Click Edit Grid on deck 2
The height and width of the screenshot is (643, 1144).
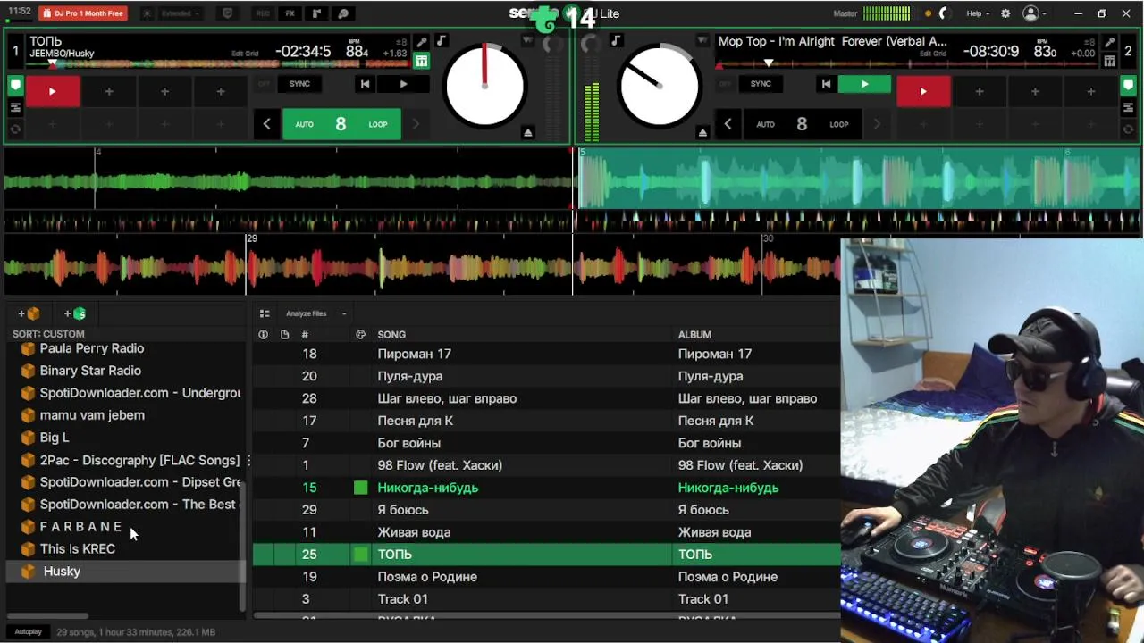pos(933,54)
